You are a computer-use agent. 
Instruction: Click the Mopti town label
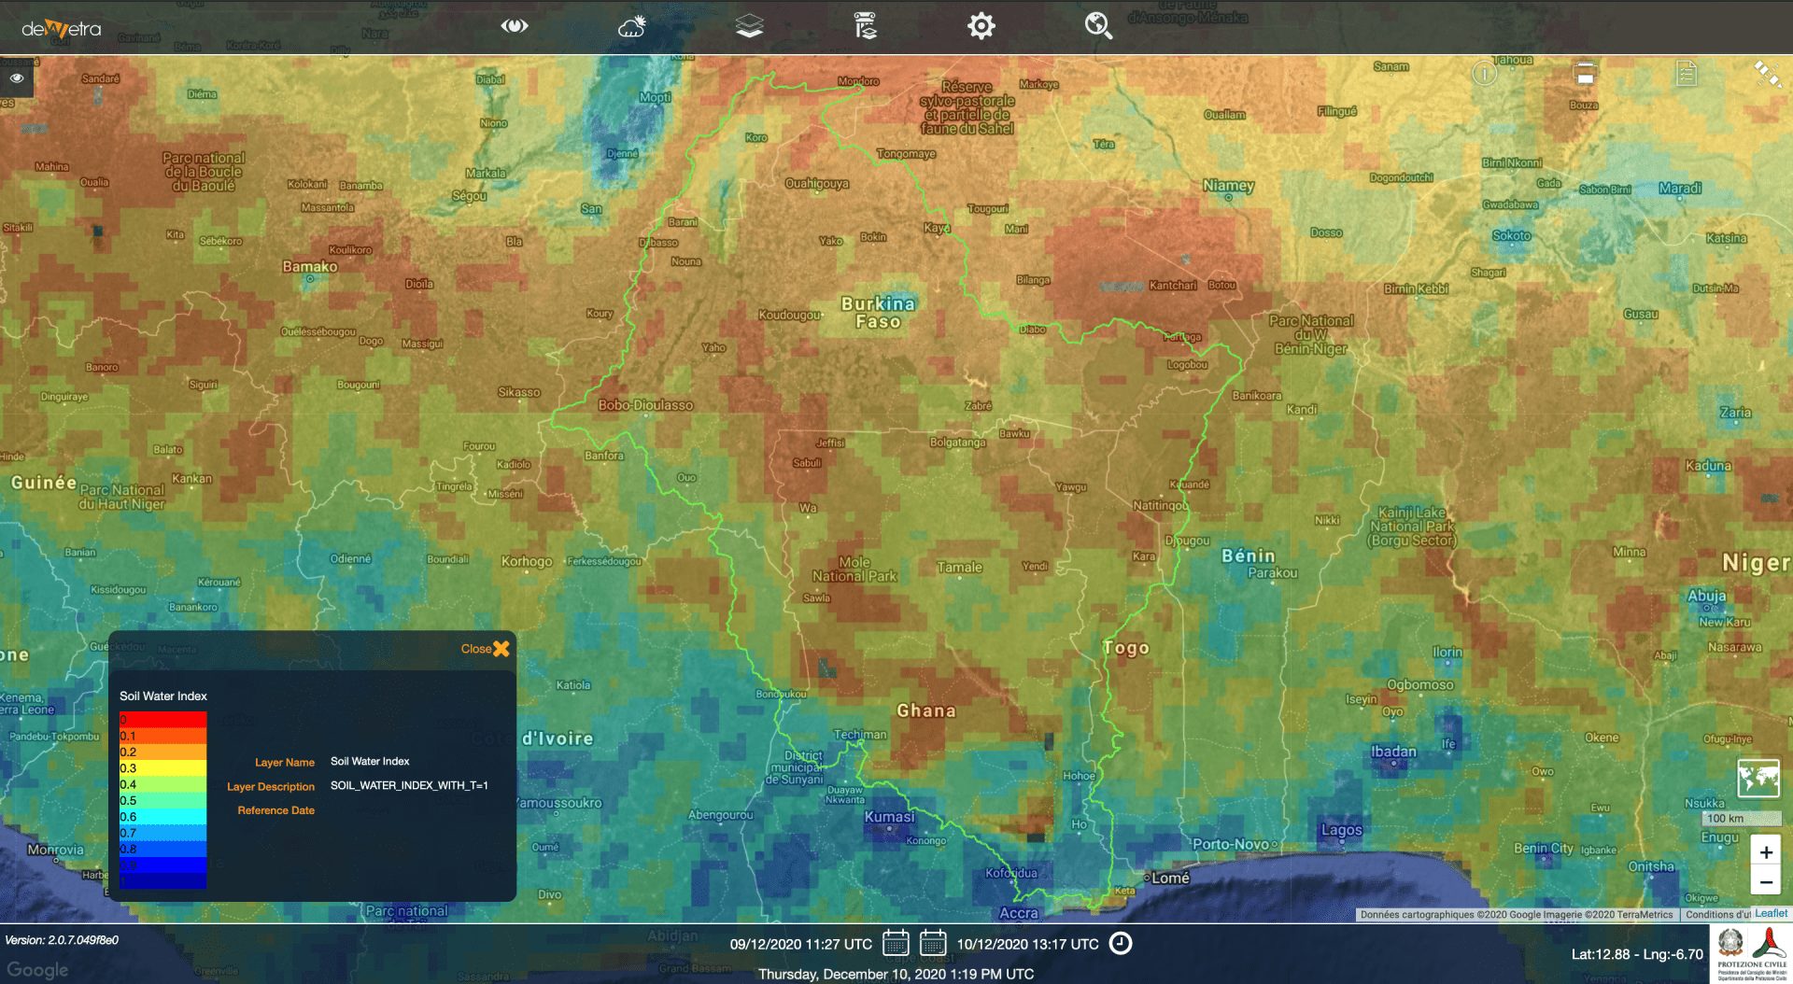655,97
